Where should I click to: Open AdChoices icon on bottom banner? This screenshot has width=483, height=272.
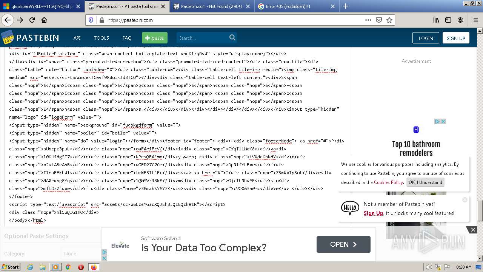(105, 252)
